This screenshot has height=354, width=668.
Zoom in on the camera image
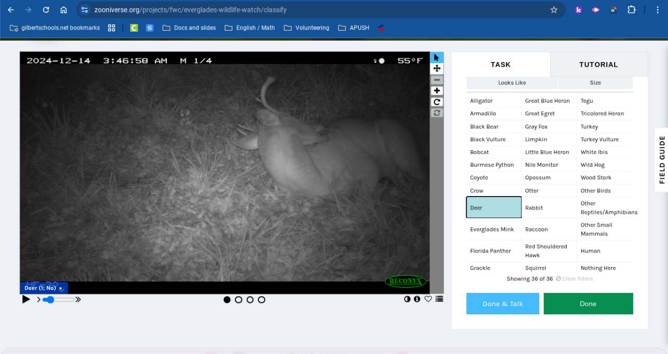click(x=437, y=91)
